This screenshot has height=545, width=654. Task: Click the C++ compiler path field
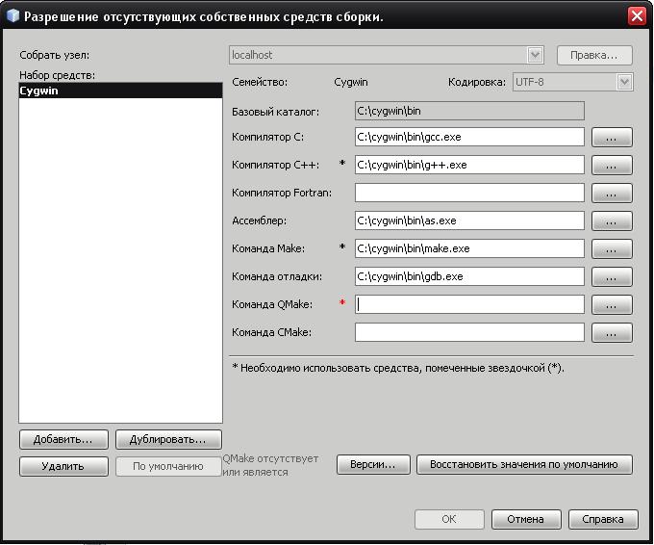coord(469,165)
